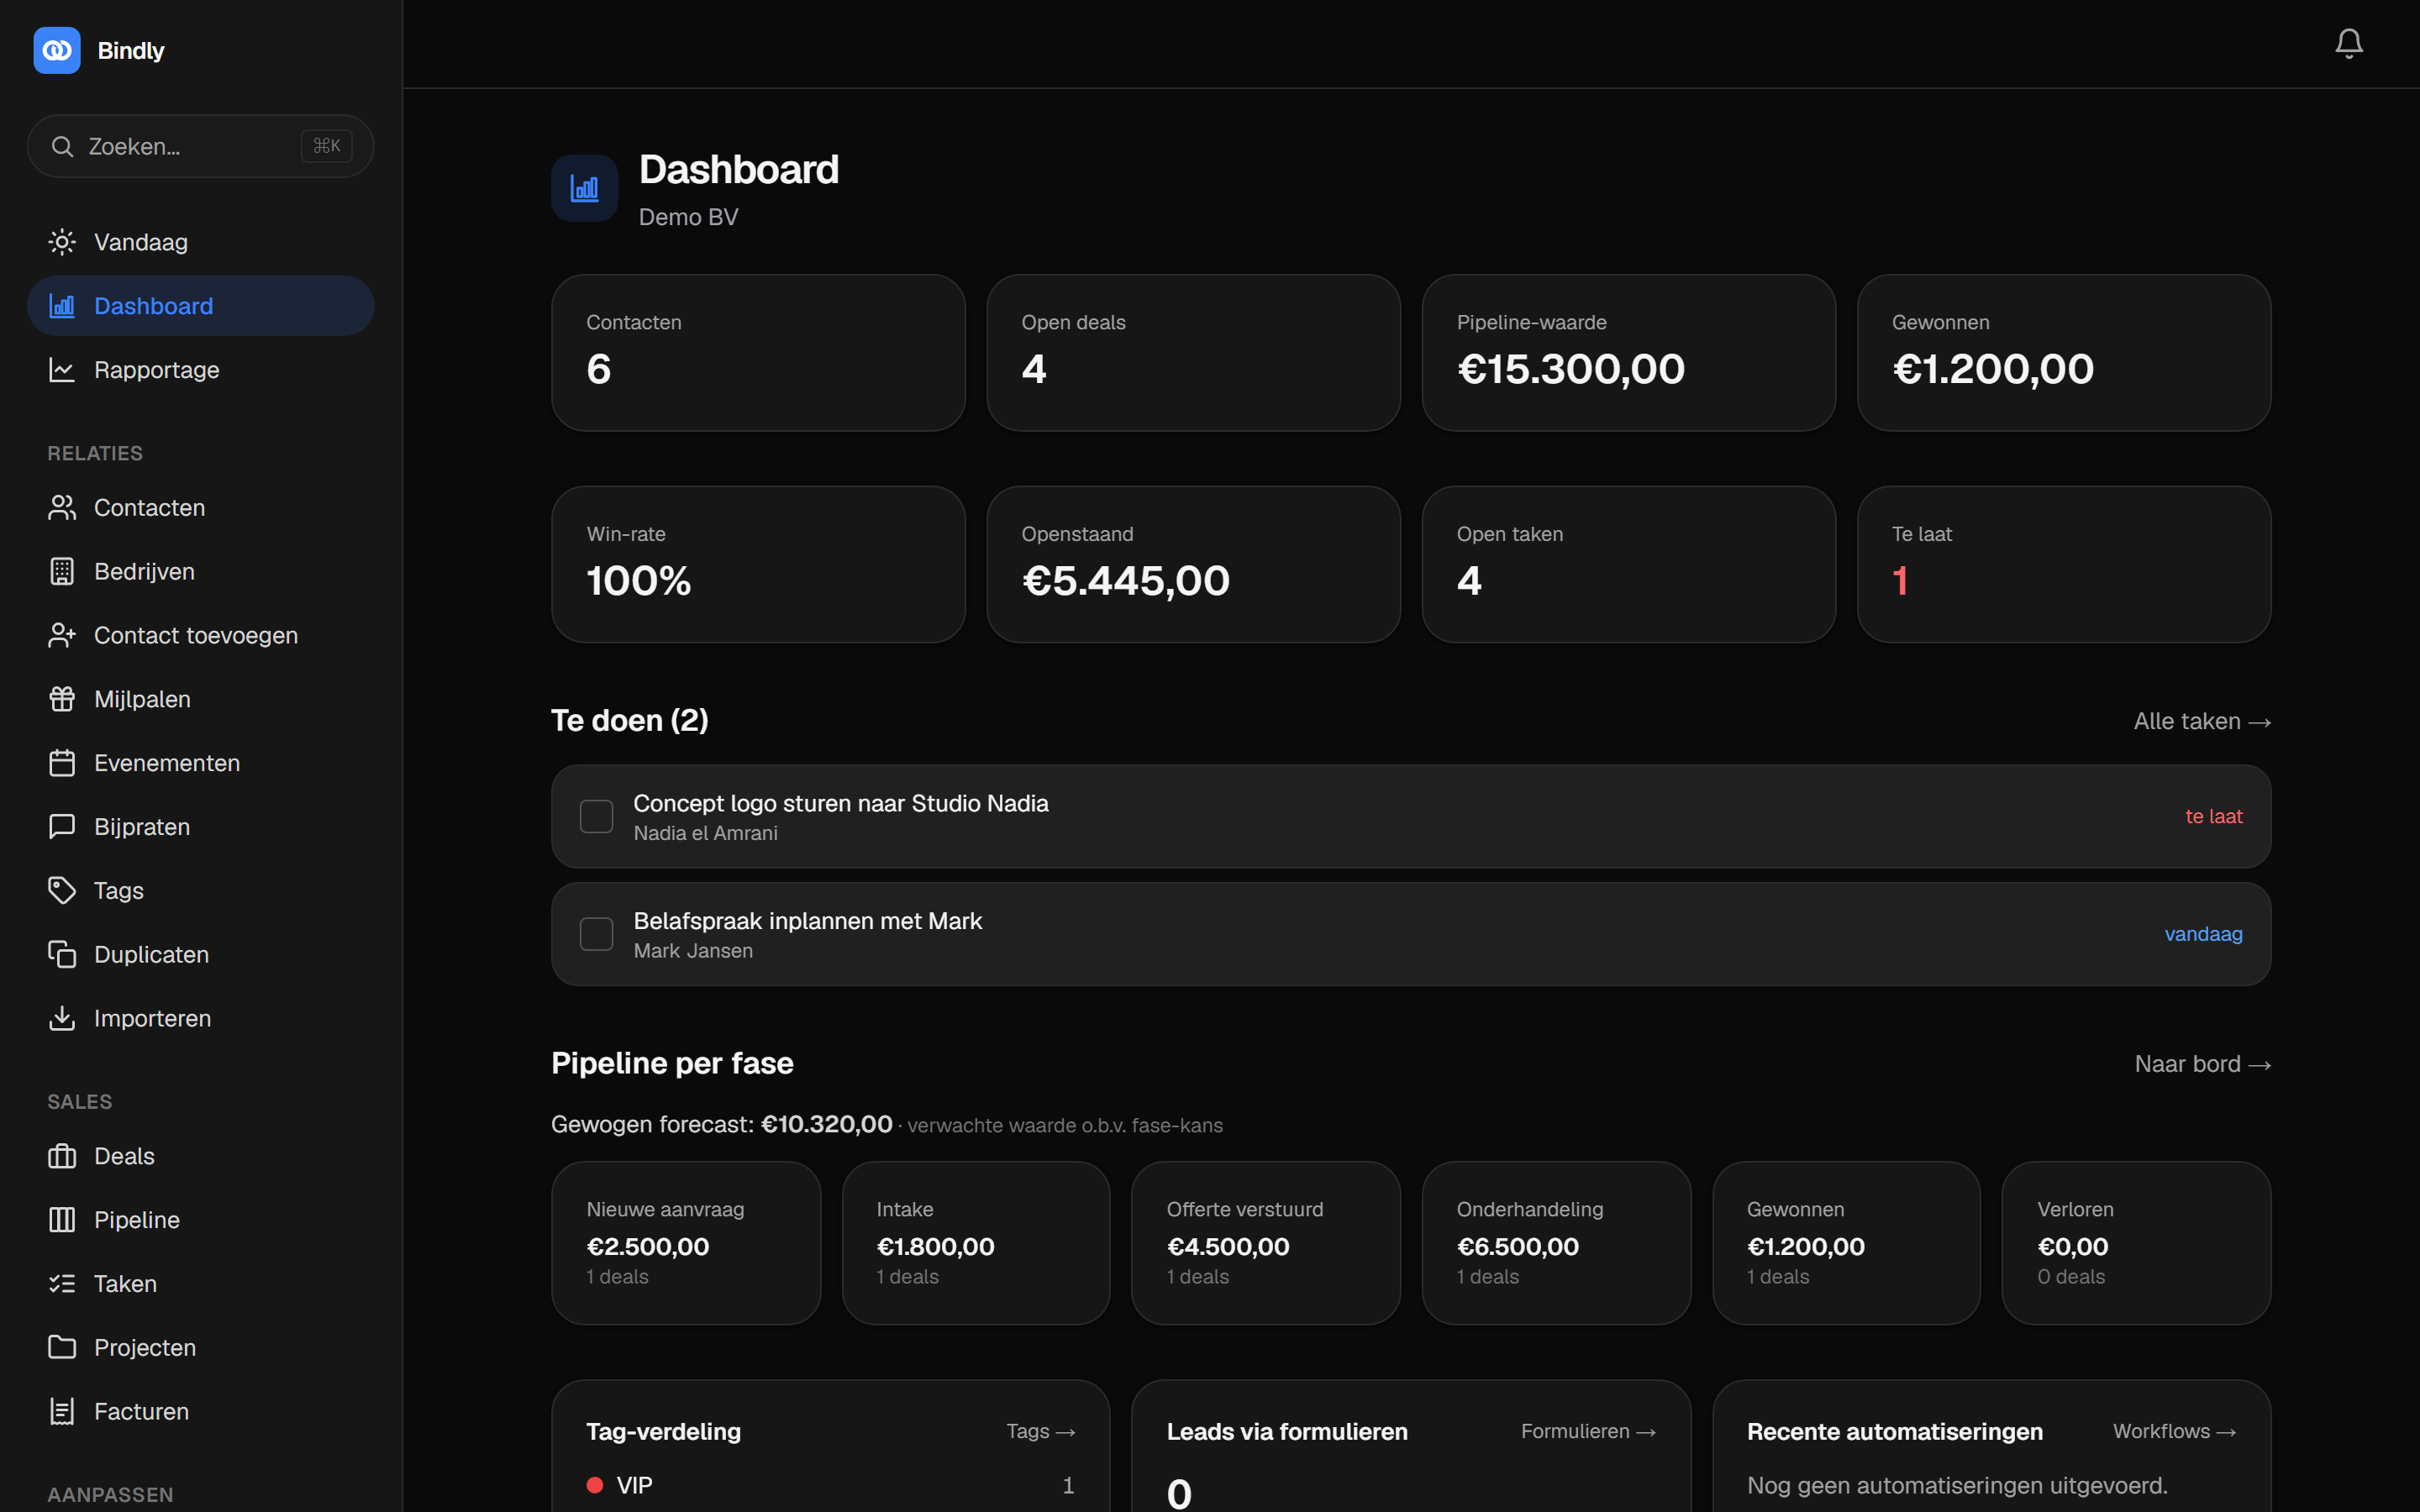2420x1512 pixels.
Task: Click the Rapportage line chart icon
Action: point(62,370)
